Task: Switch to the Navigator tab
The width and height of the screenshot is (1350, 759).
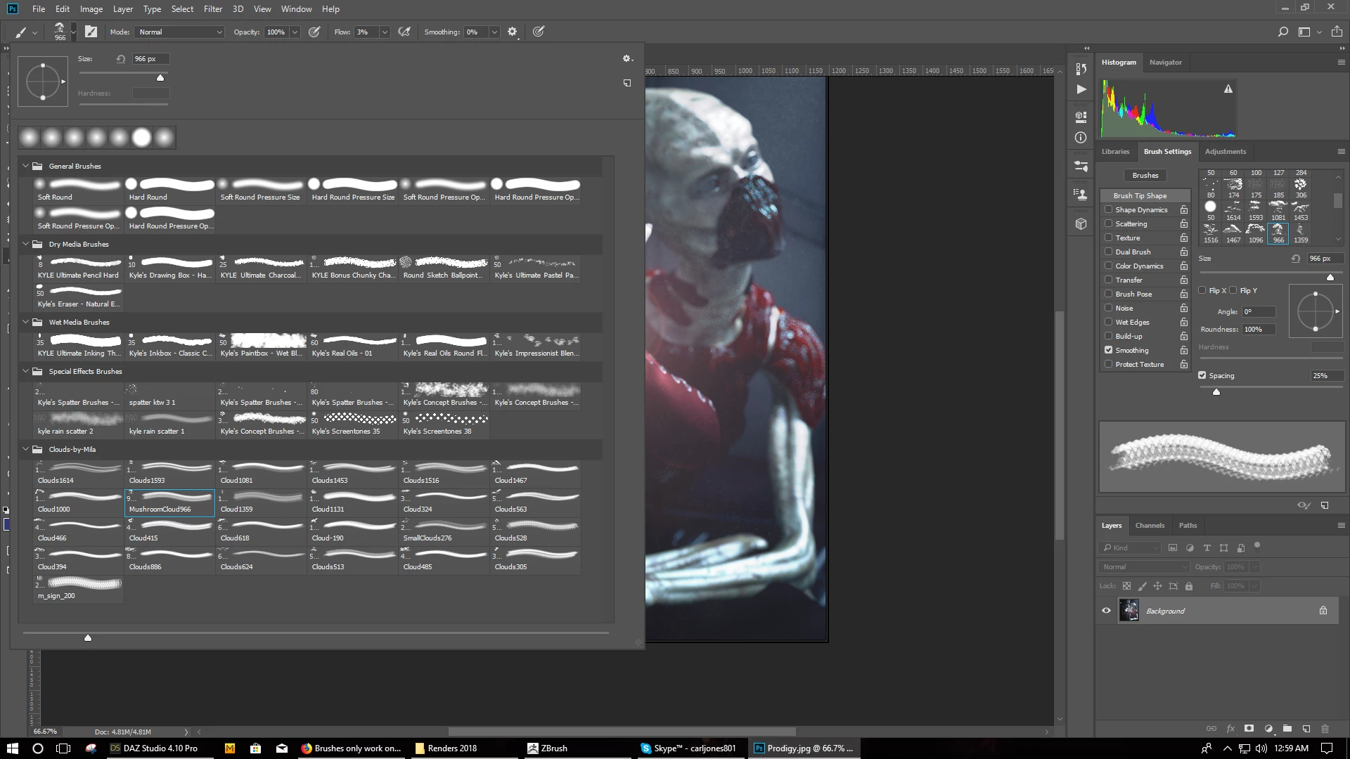Action: (x=1165, y=63)
